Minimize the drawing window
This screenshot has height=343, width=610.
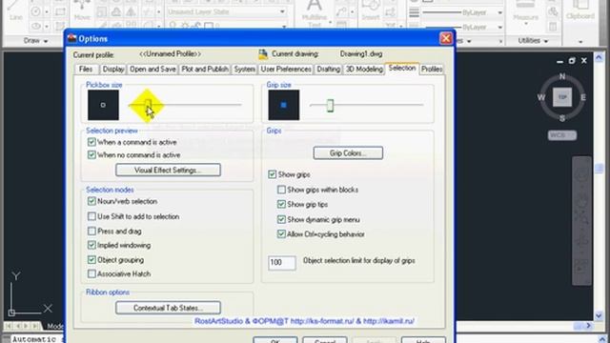559,61
